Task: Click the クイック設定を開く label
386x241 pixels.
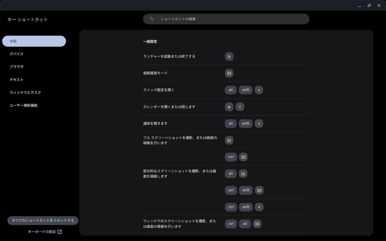Action: (x=159, y=90)
